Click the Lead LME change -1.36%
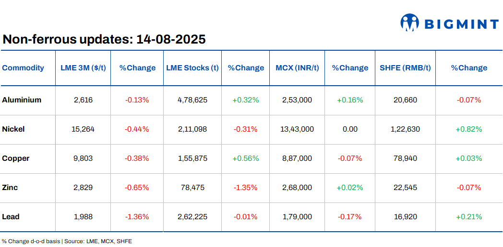Viewport: 503px width, 247px height. click(137, 217)
